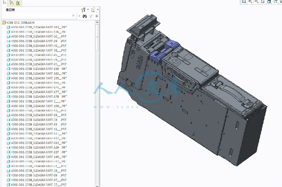
Task: Click the Refit zoom icon
Action: tap(244, 2)
